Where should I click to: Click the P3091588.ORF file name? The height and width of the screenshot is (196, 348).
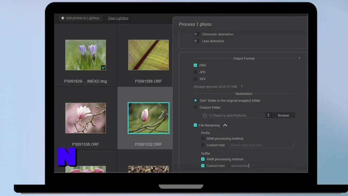pos(149,81)
